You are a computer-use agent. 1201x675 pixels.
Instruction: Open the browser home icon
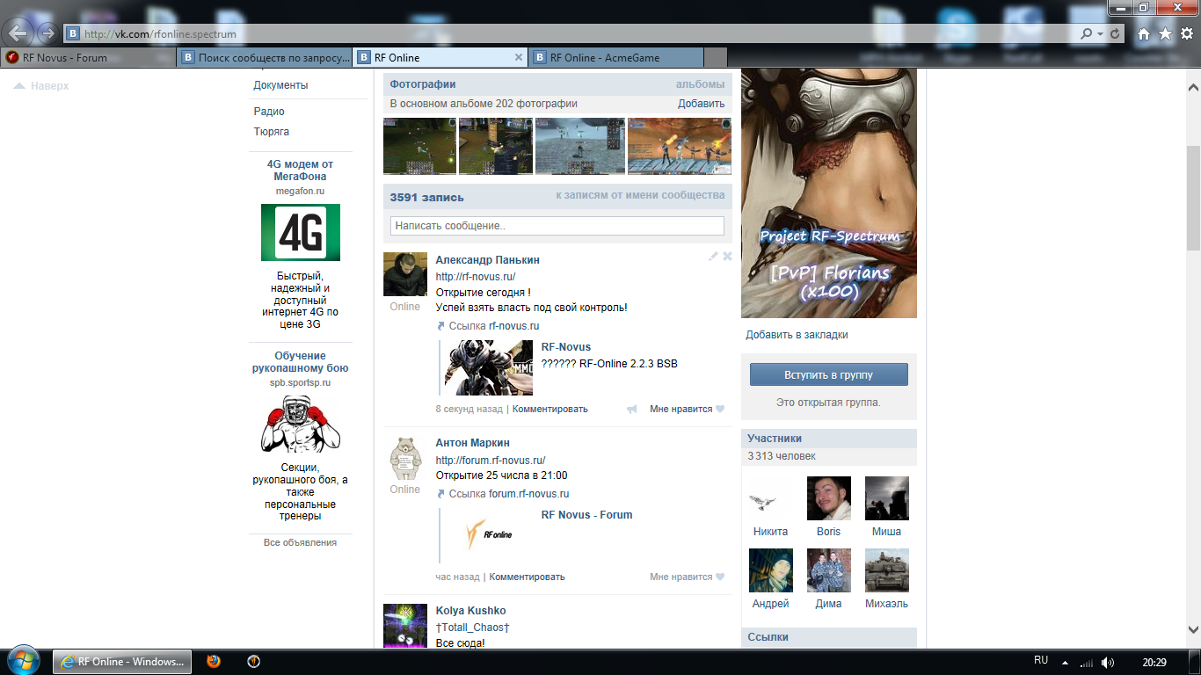coord(1144,33)
